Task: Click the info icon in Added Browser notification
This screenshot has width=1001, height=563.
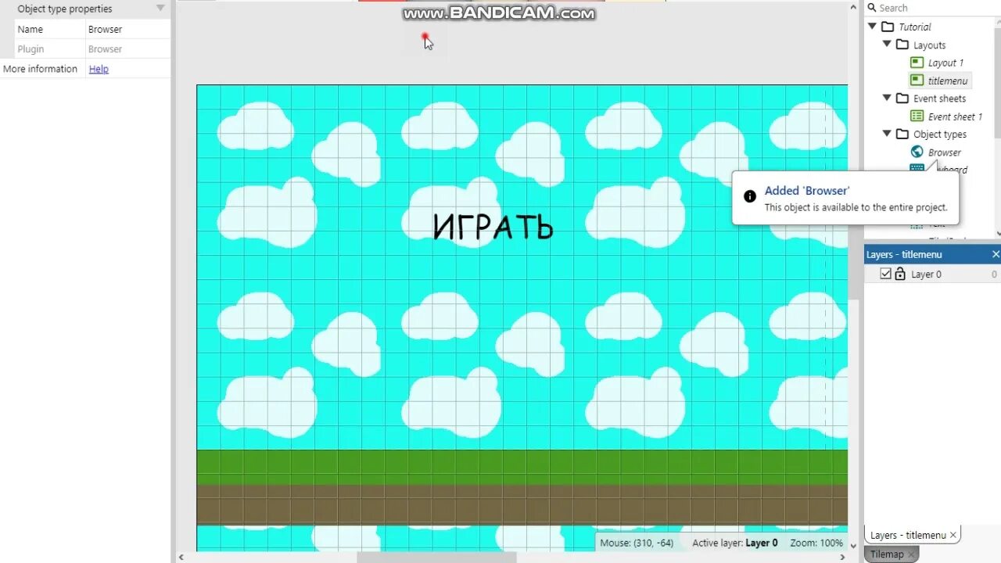Action: tap(750, 196)
